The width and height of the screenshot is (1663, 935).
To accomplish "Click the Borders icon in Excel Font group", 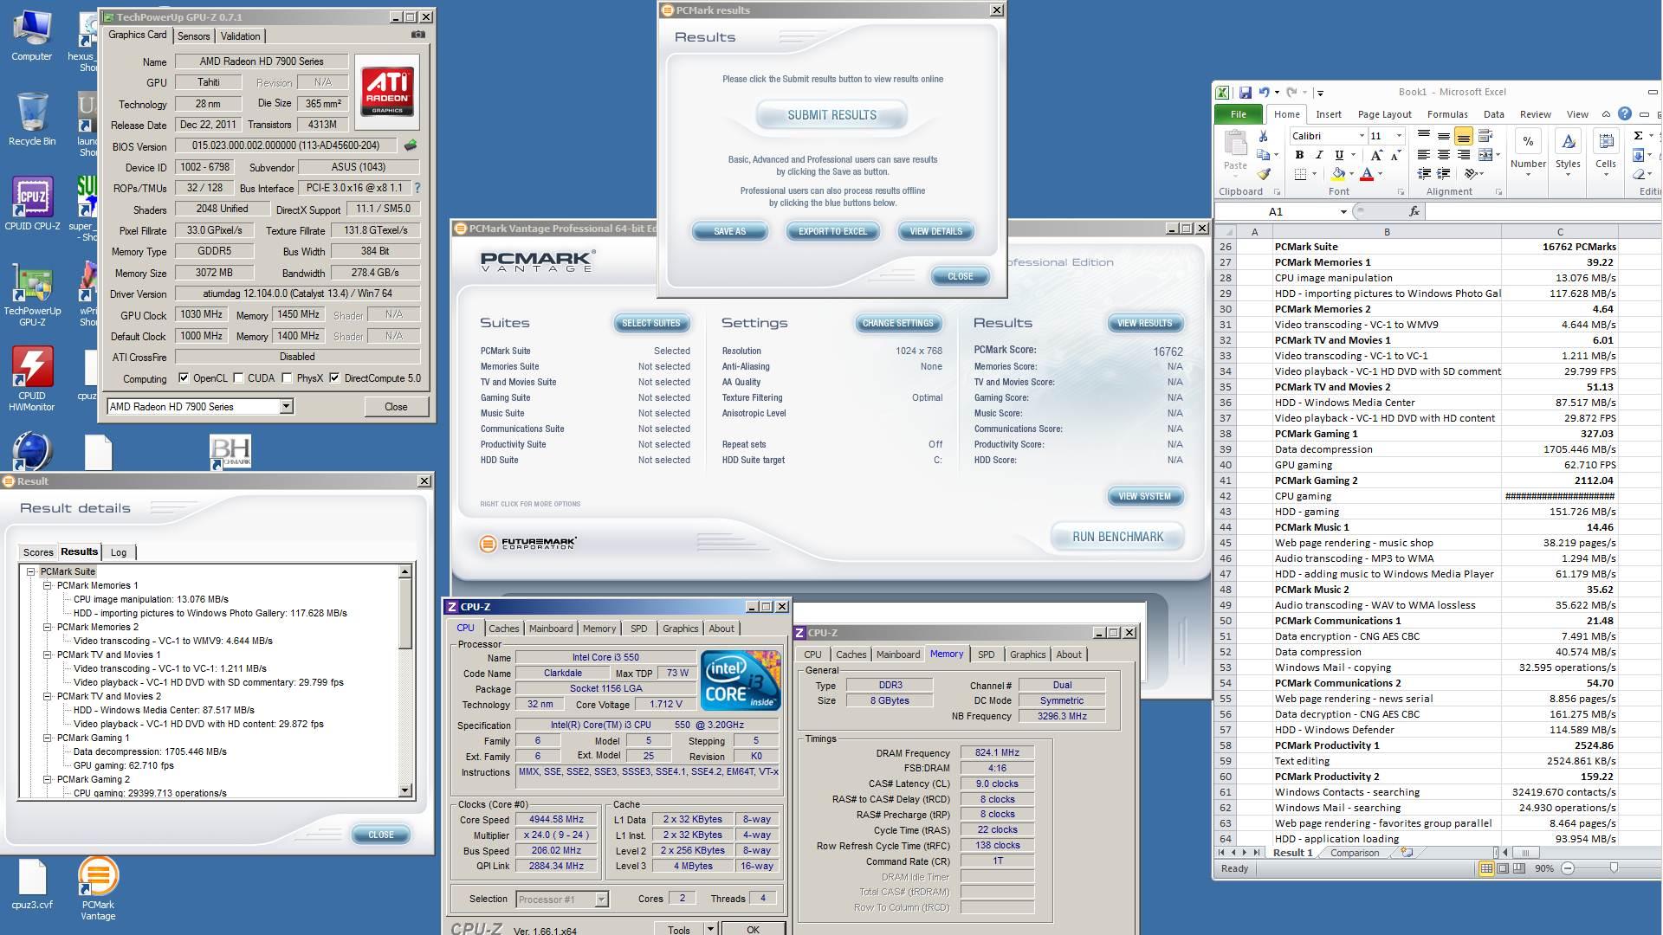I will point(1300,174).
